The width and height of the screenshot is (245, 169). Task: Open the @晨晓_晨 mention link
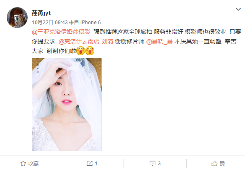coord(160,41)
